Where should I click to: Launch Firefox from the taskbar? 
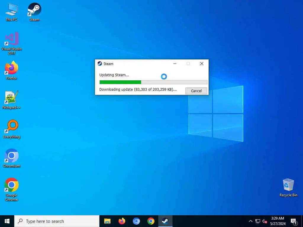pyautogui.click(x=122, y=221)
